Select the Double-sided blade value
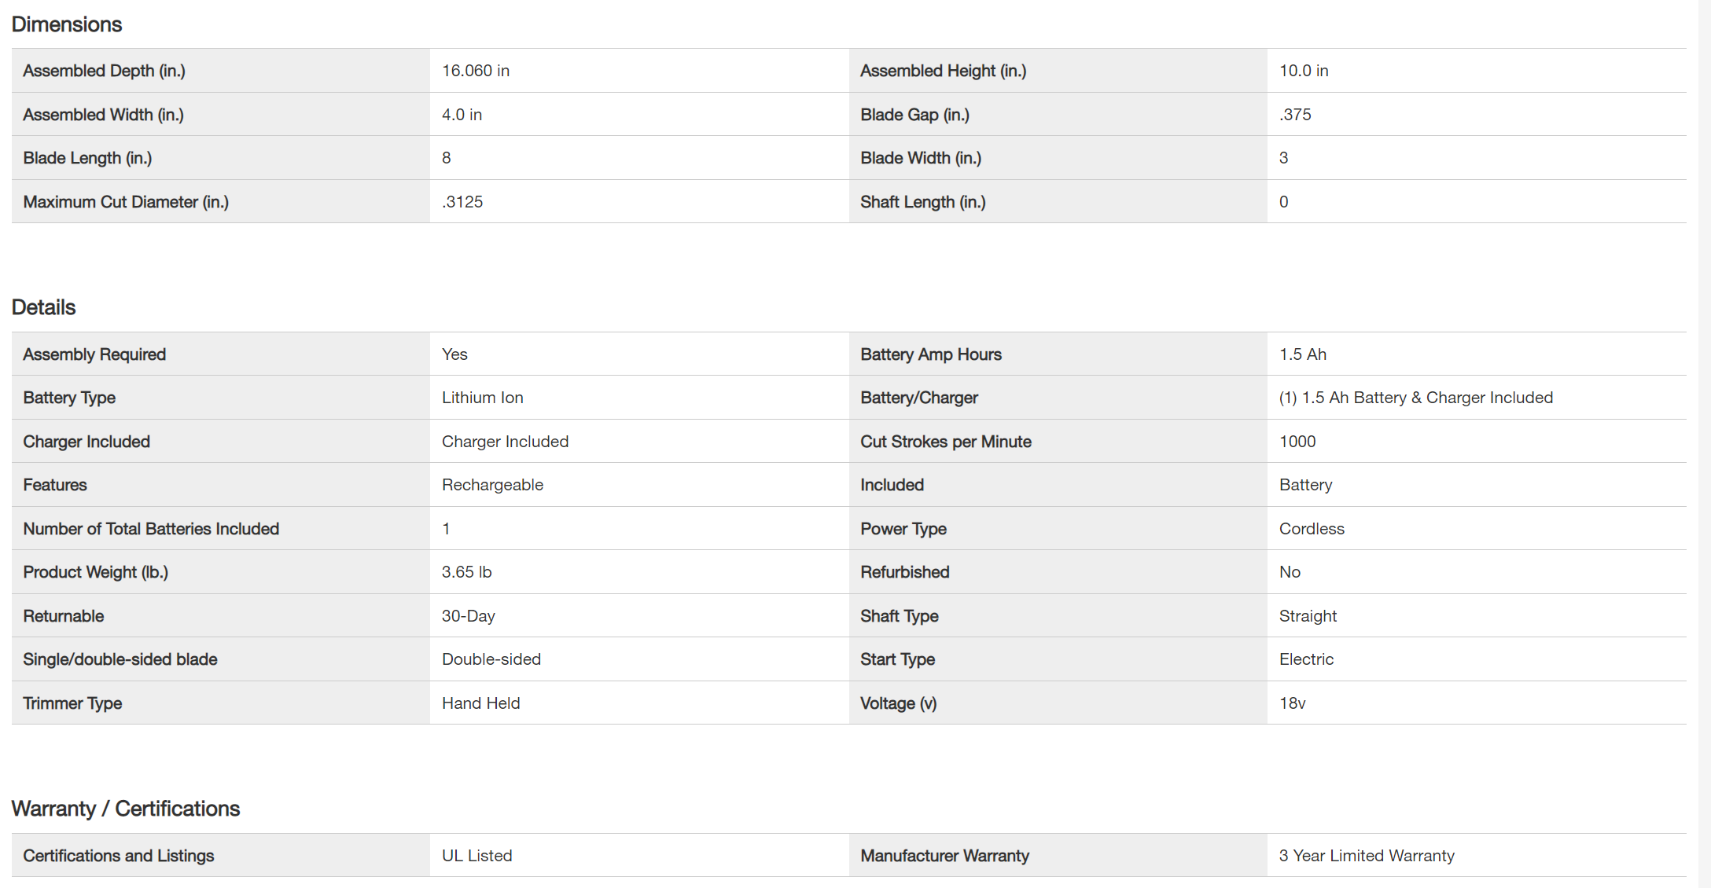 pos(491,659)
